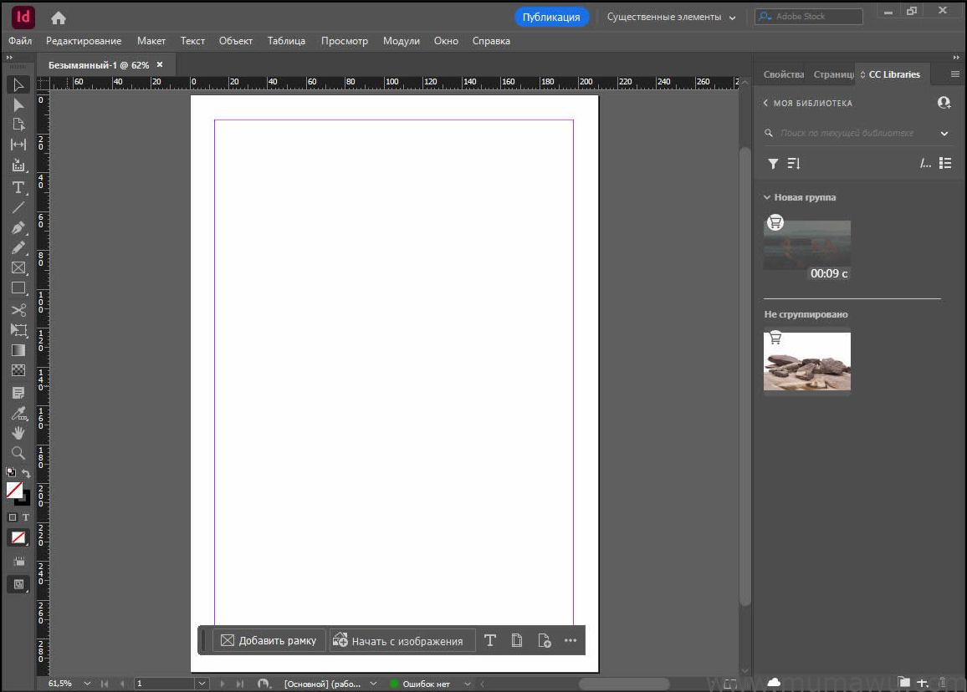Open the Eyedropper tool
The width and height of the screenshot is (967, 692).
(x=18, y=413)
